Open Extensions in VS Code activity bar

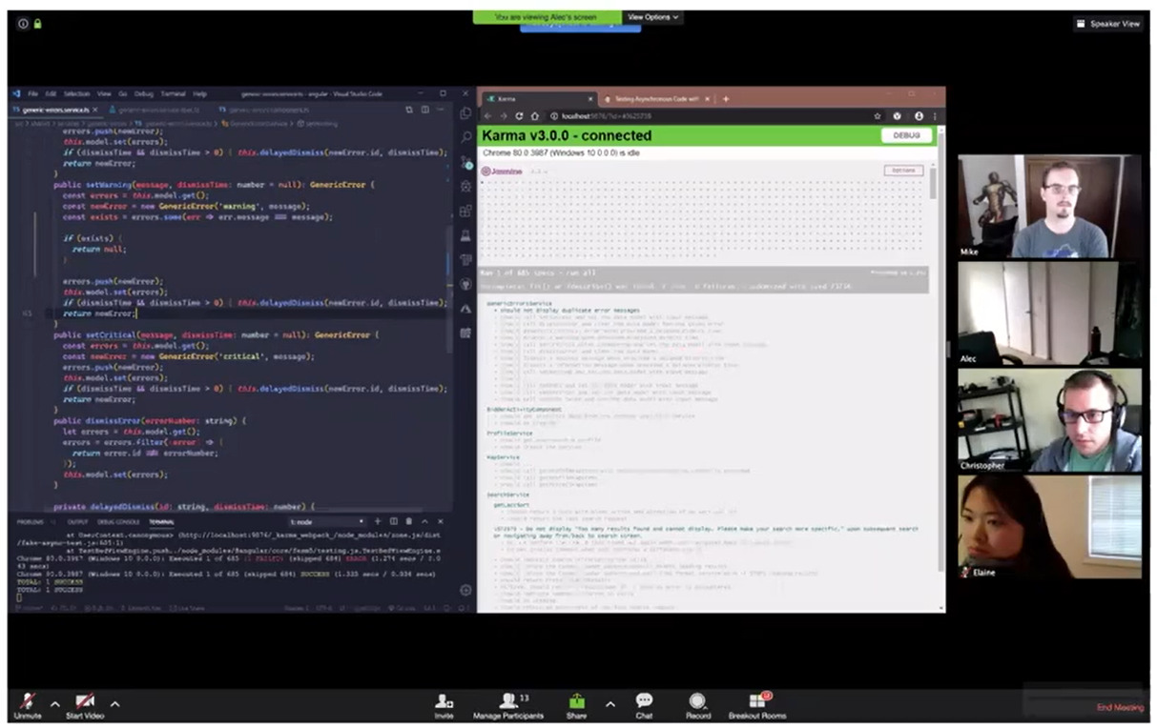click(465, 212)
